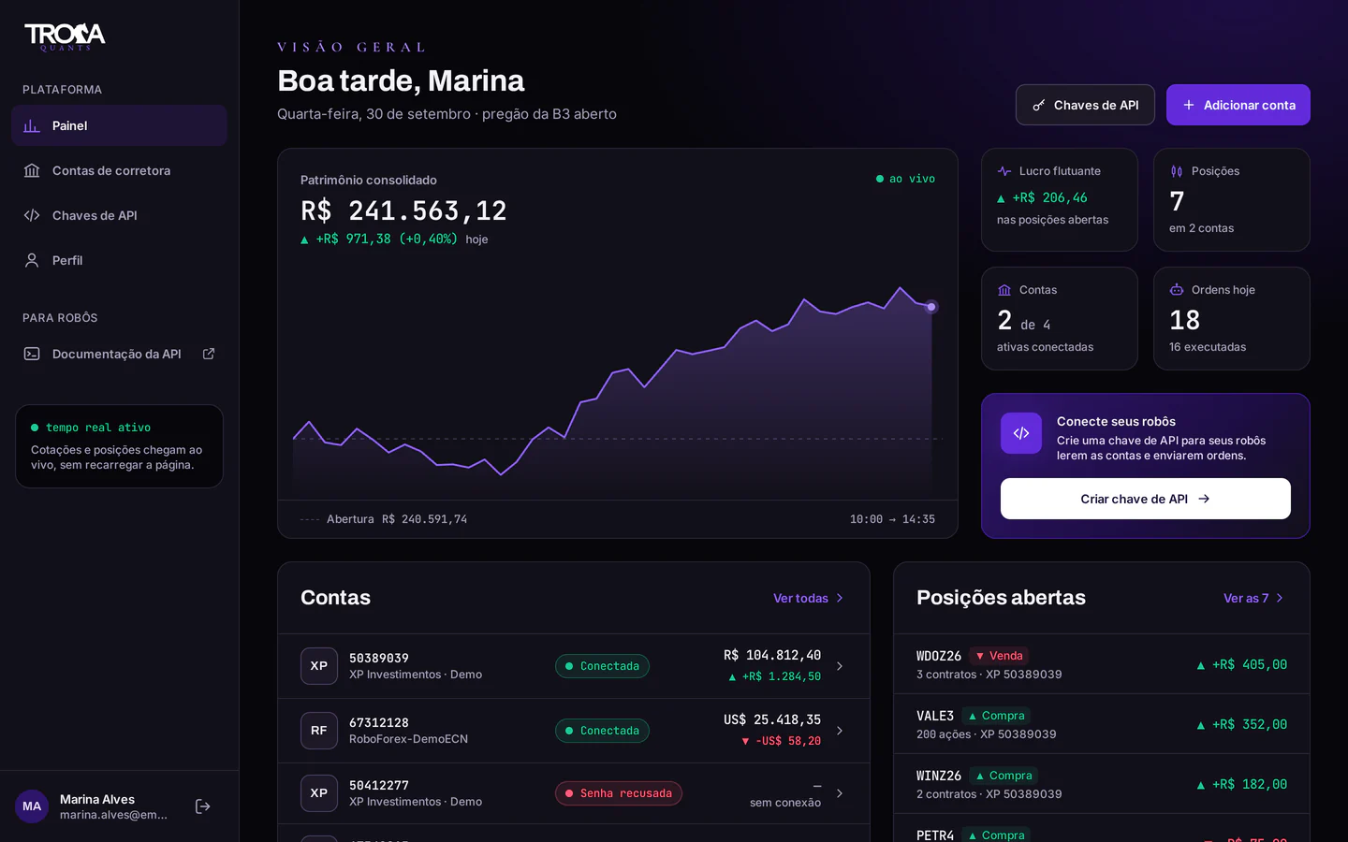This screenshot has width=1348, height=842.
Task: Click the plus icon in Adicionar conta
Action: coord(1189,105)
